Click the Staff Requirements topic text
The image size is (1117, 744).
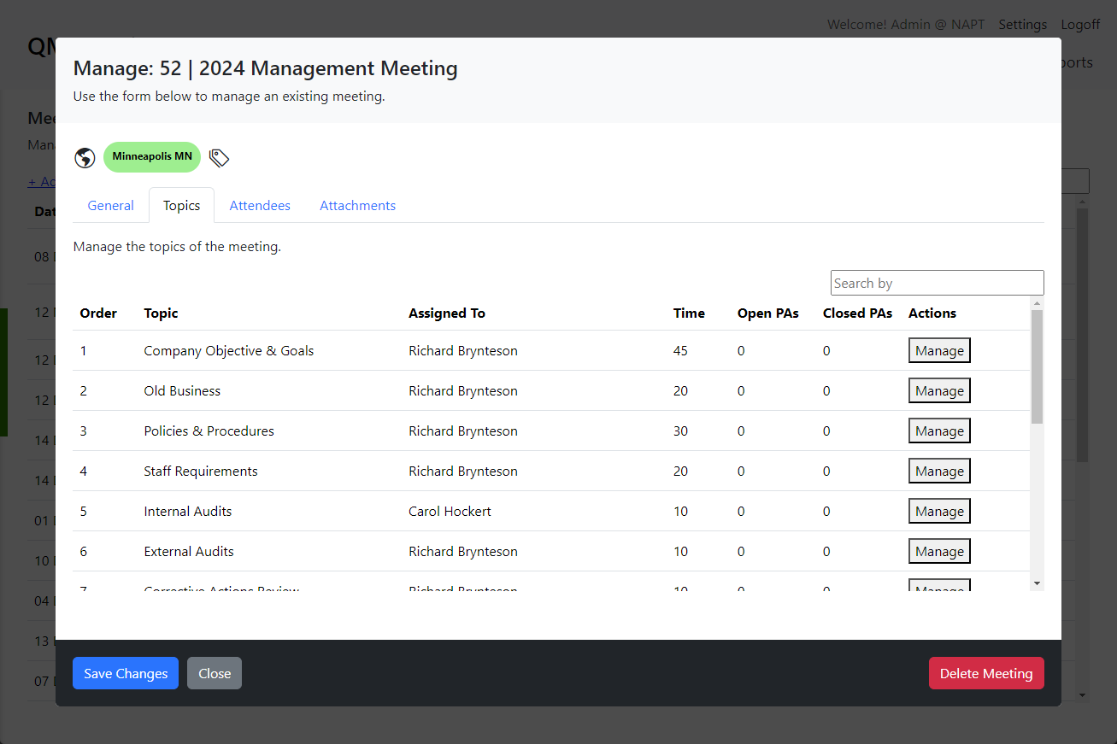[201, 472]
